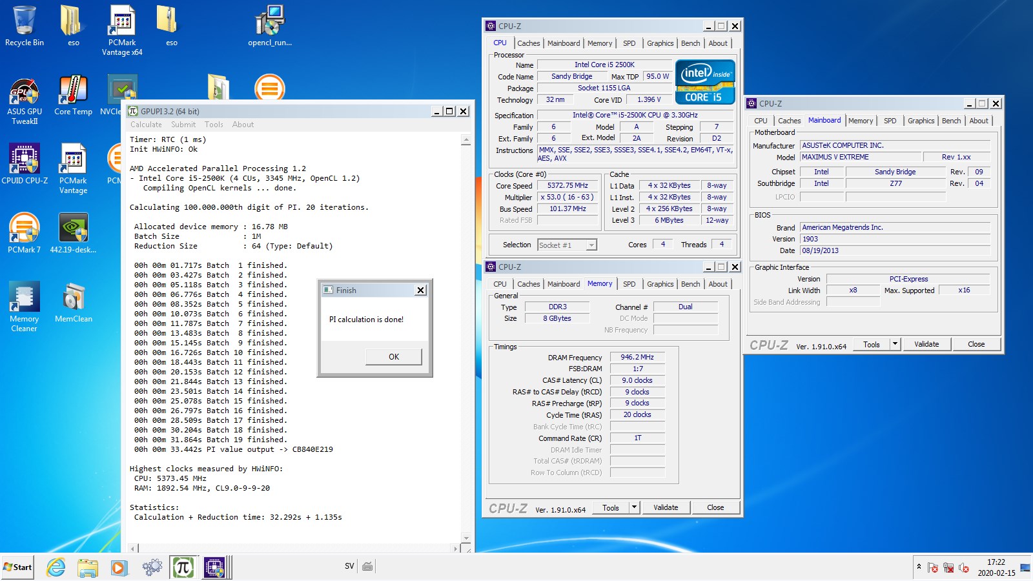Select the opencl_run desktop icon
Image resolution: width=1033 pixels, height=581 pixels.
pos(270,26)
